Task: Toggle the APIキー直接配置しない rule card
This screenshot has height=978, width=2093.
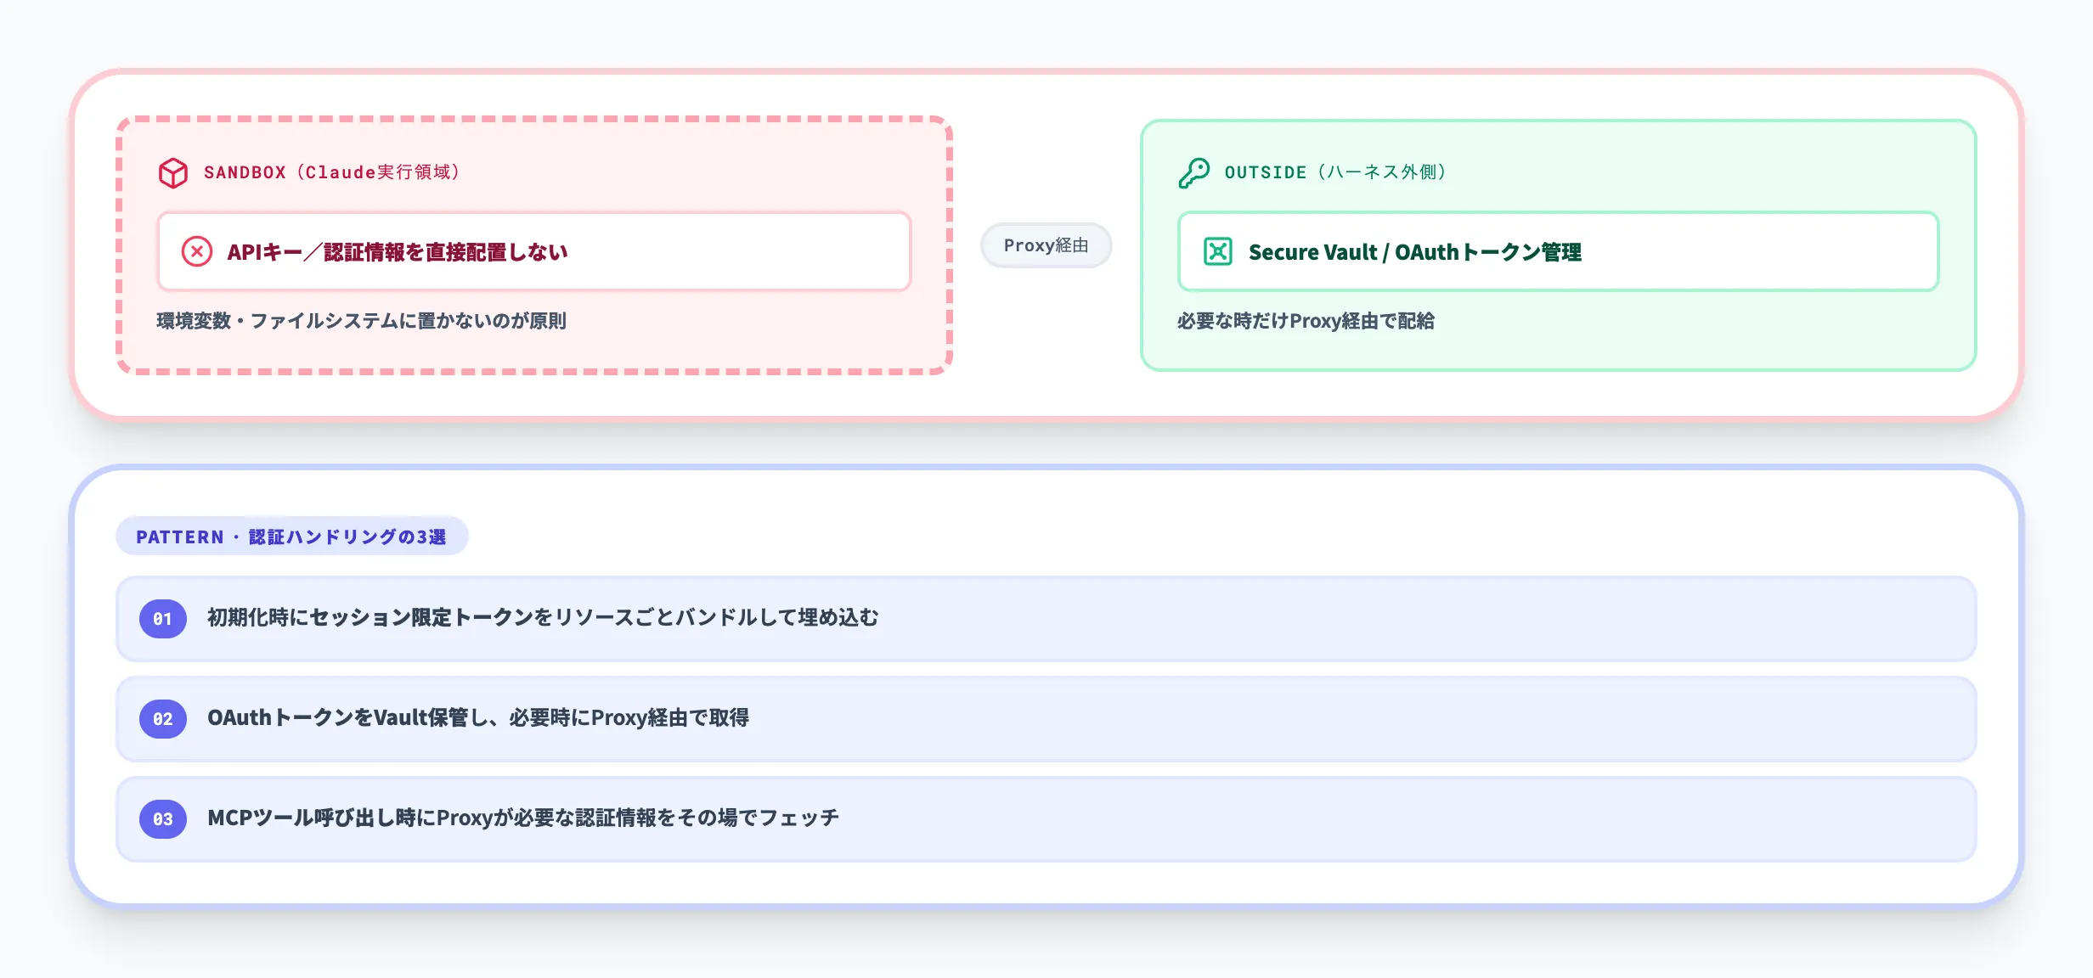Action: pos(533,251)
